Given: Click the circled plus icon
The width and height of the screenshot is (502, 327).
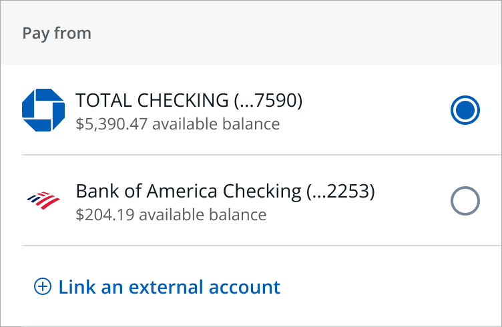Looking at the screenshot, I should point(43,286).
